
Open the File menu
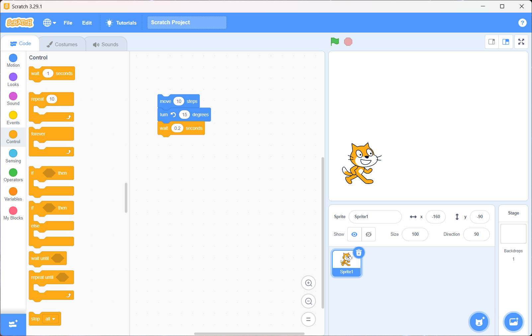(68, 23)
